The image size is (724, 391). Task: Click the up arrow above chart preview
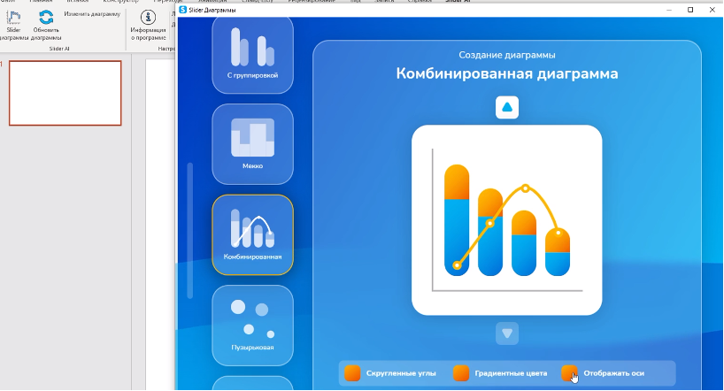coord(507,107)
